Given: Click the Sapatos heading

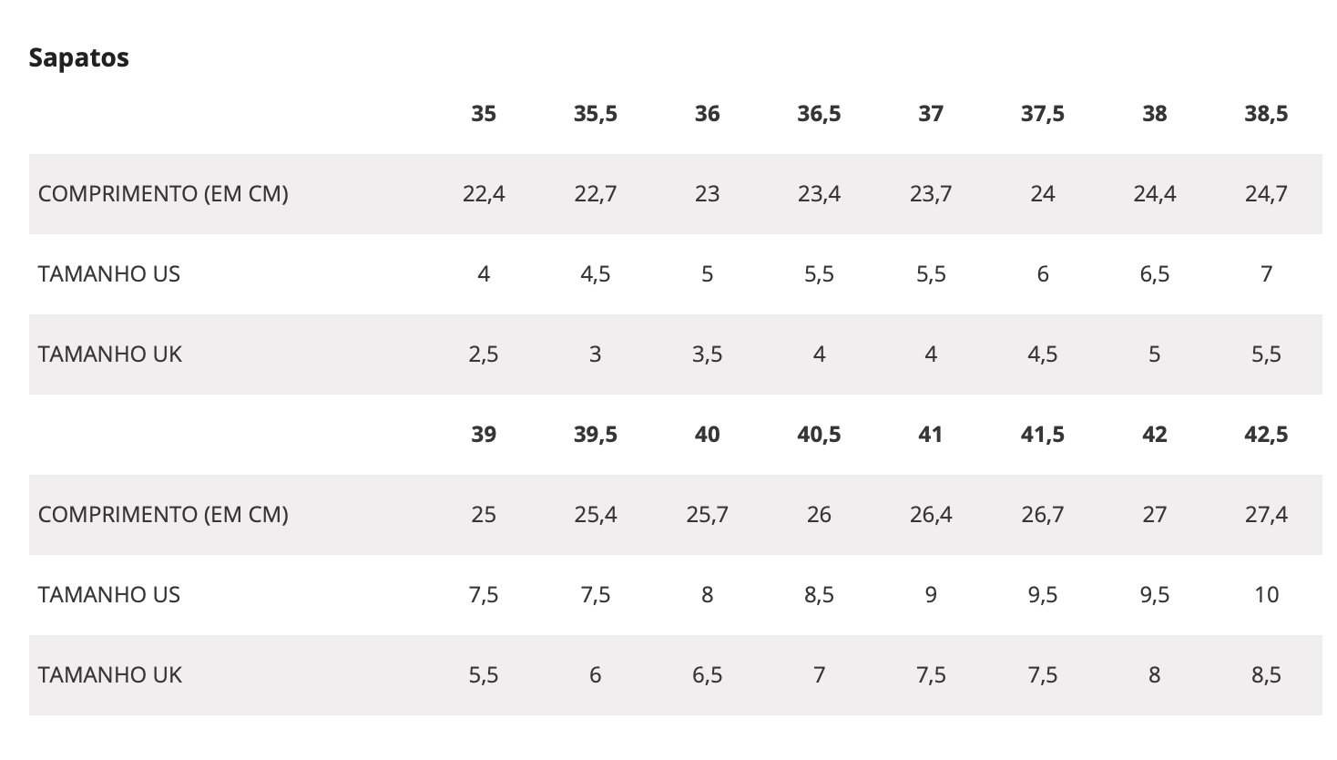Looking at the screenshot, I should pyautogui.click(x=78, y=57).
